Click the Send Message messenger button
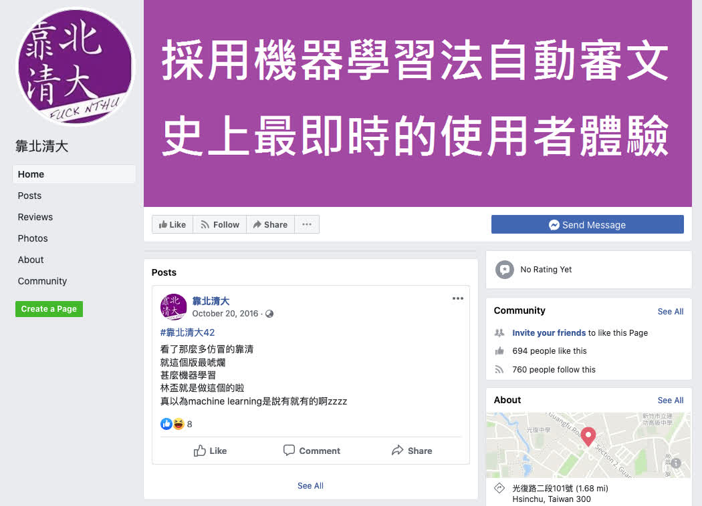Screen dimensions: 702x506 point(588,224)
